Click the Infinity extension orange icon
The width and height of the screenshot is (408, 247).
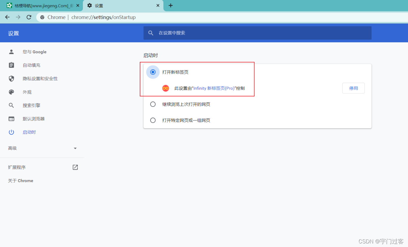[x=166, y=88]
